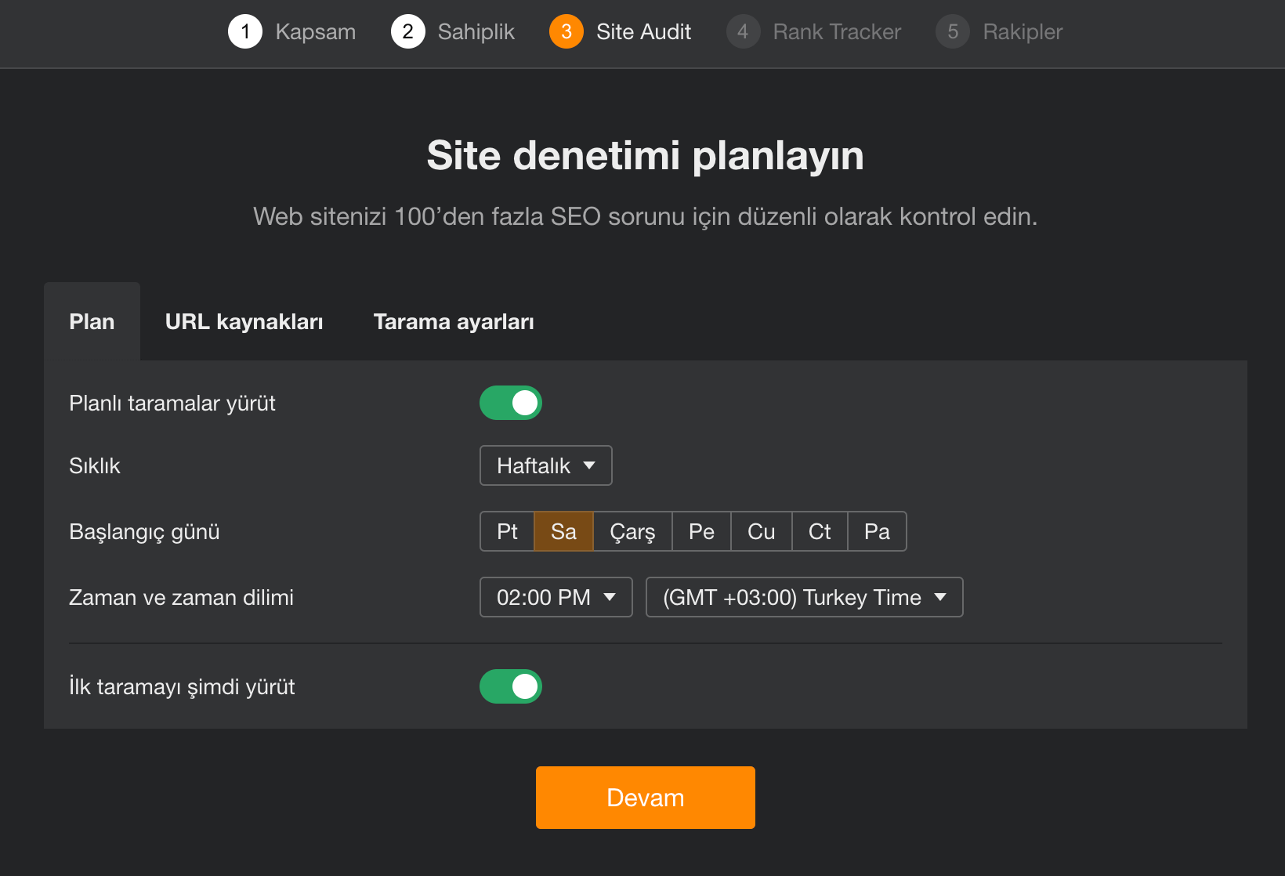The image size is (1285, 876).
Task: Open the 02:00 PM time dropdown
Action: tap(556, 597)
